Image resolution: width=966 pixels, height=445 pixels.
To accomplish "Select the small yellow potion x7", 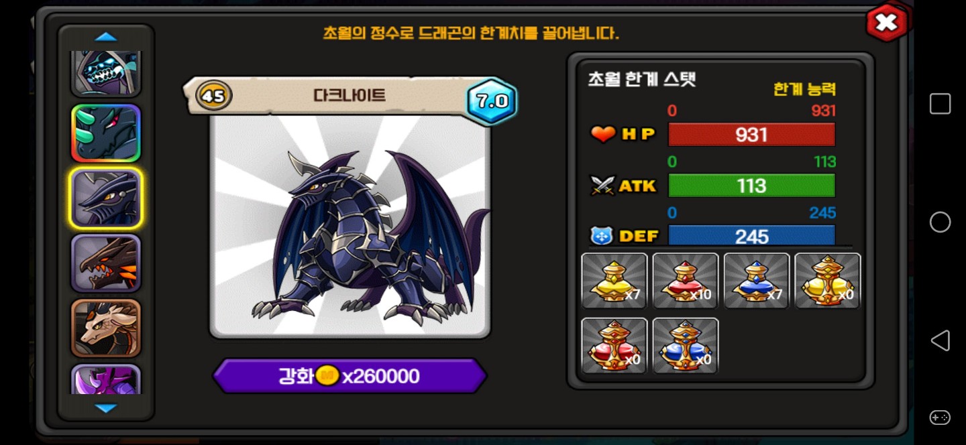I will [x=614, y=281].
